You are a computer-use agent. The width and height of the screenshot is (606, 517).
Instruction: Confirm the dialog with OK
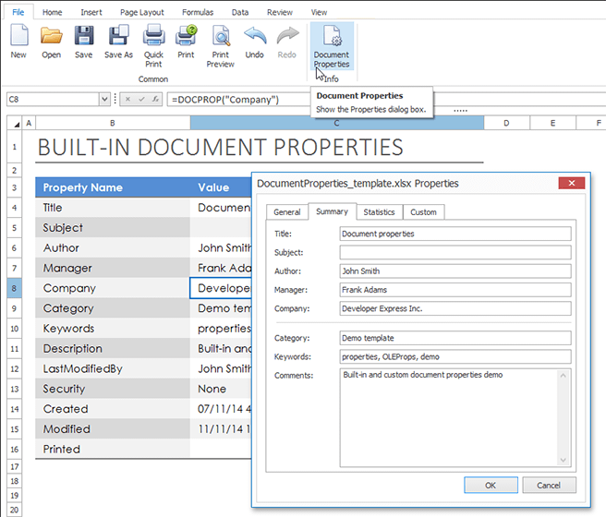[x=490, y=485]
